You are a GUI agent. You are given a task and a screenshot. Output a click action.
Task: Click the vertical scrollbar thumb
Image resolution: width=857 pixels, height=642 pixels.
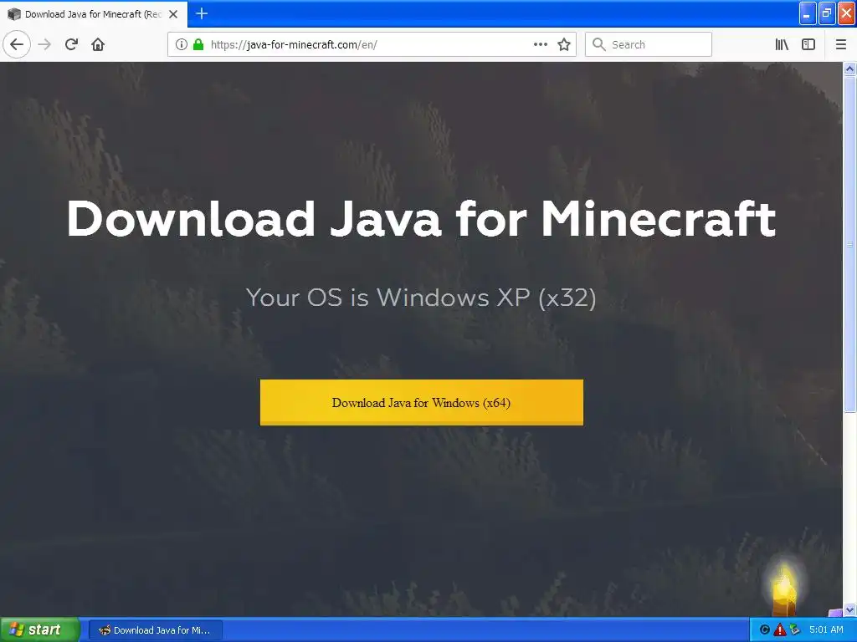pos(850,244)
